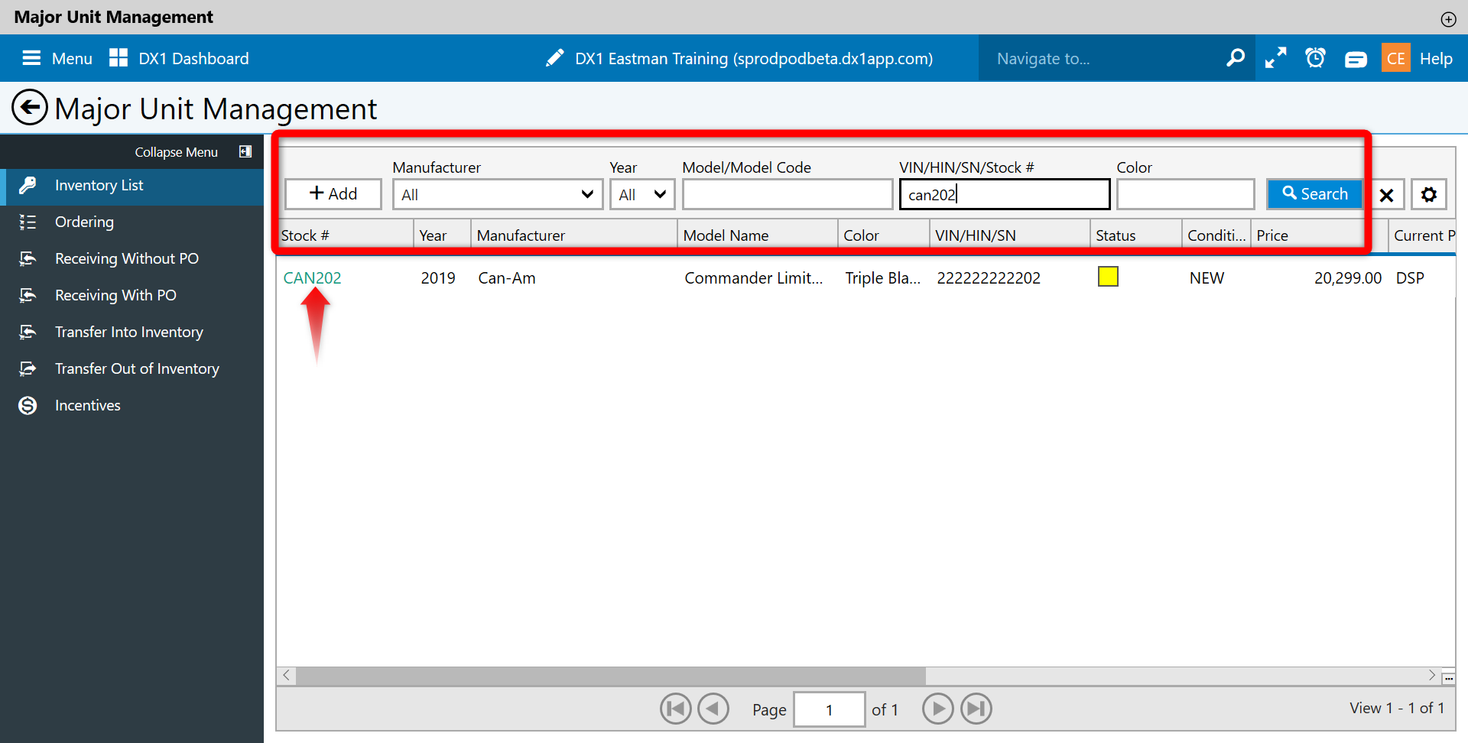The width and height of the screenshot is (1468, 743).
Task: Open grid settings gear icon
Action: click(1428, 194)
